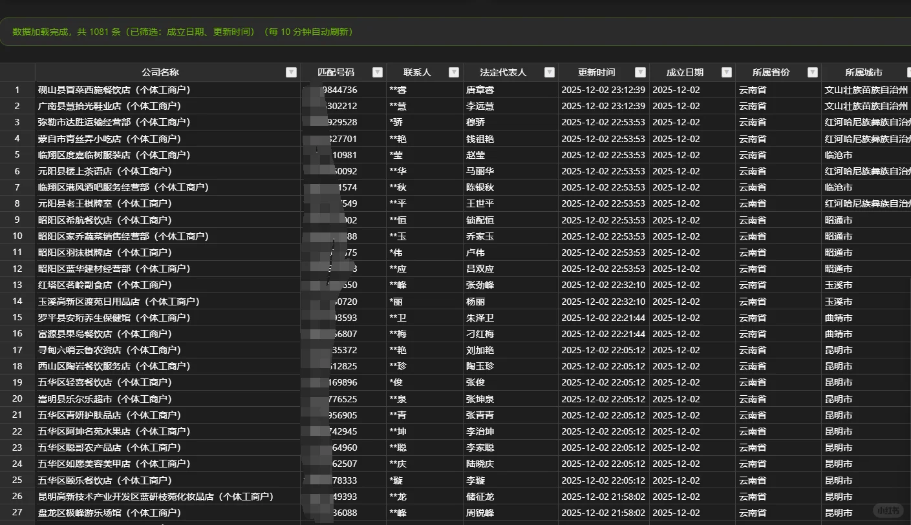Open the 联系人 column filter dropdown
The image size is (911, 525).
coord(455,72)
